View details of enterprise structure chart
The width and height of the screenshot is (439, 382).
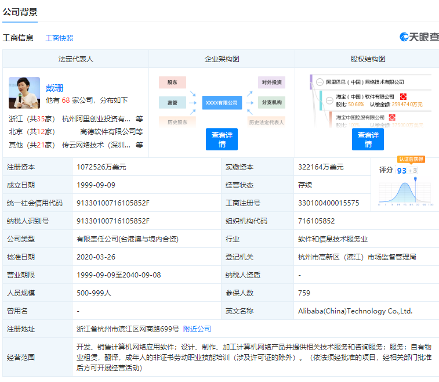222,139
